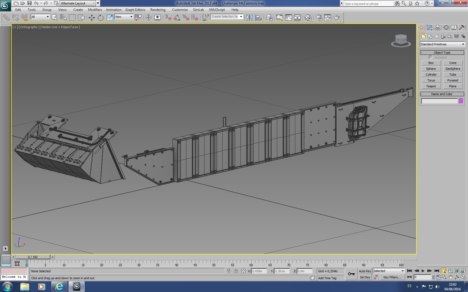Click the Teapot primitive button
Image resolution: width=468 pixels, height=292 pixels.
[431, 86]
